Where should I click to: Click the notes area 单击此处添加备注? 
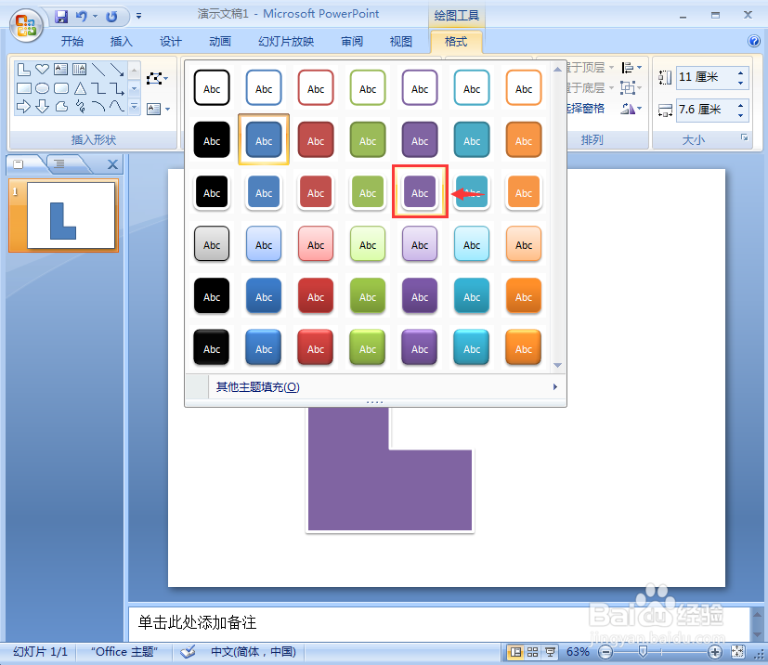tap(197, 623)
